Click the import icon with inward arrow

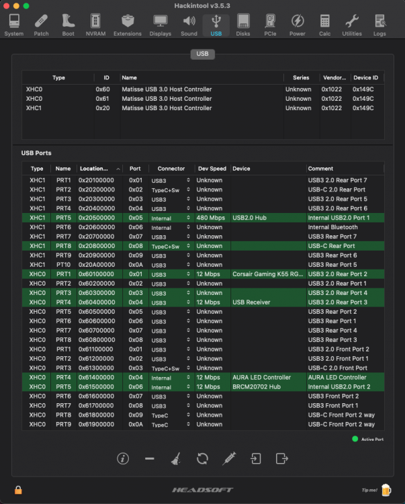[256, 458]
